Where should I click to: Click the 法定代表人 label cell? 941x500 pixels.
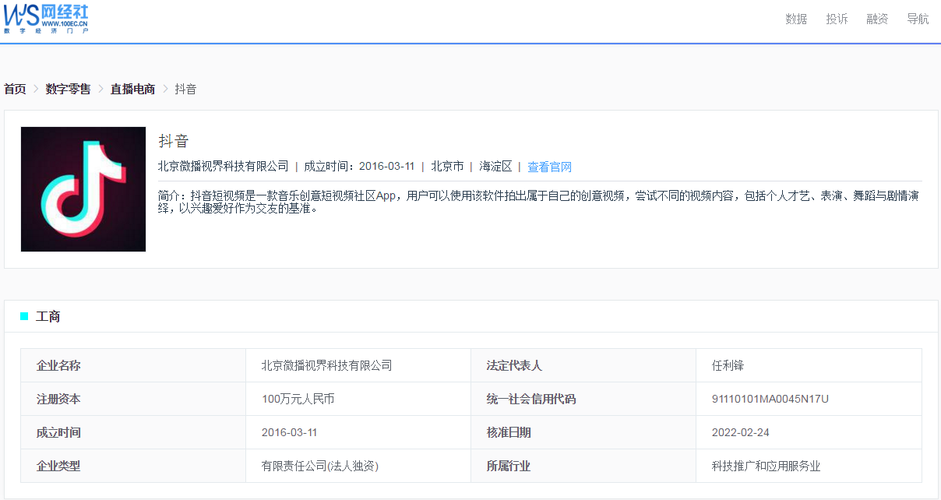[x=583, y=365]
